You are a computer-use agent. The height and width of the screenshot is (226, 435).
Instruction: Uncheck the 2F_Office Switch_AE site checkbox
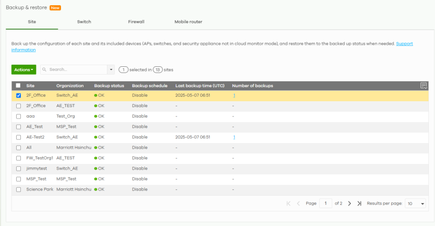[18, 96]
